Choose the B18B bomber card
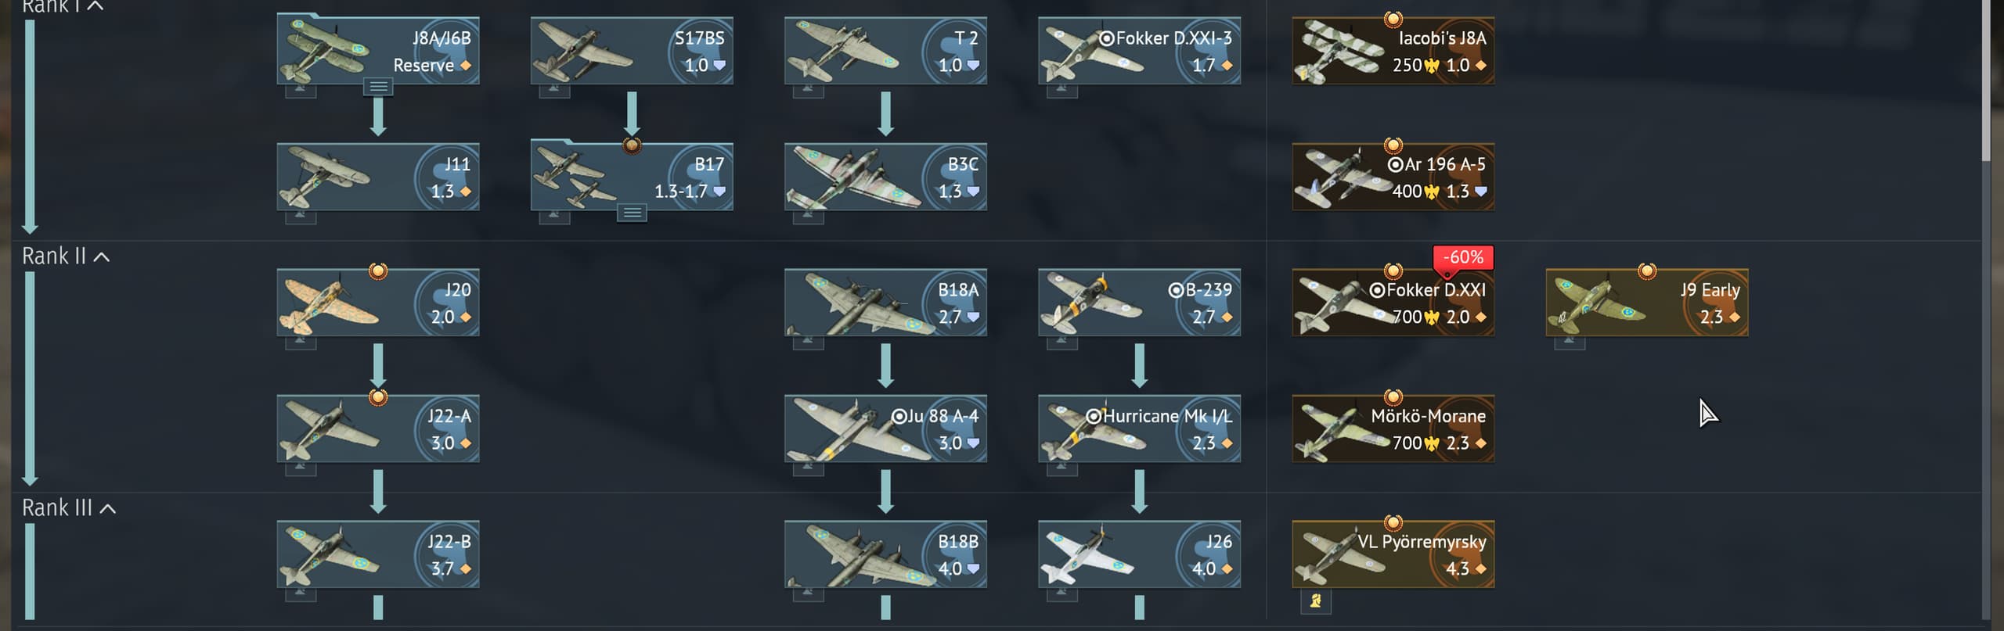 pyautogui.click(x=885, y=554)
